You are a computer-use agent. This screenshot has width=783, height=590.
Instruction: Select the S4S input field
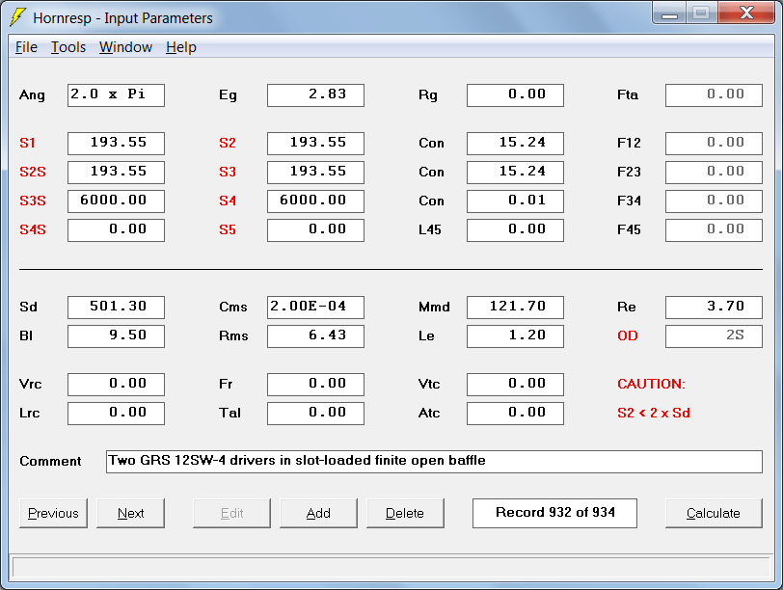116,230
